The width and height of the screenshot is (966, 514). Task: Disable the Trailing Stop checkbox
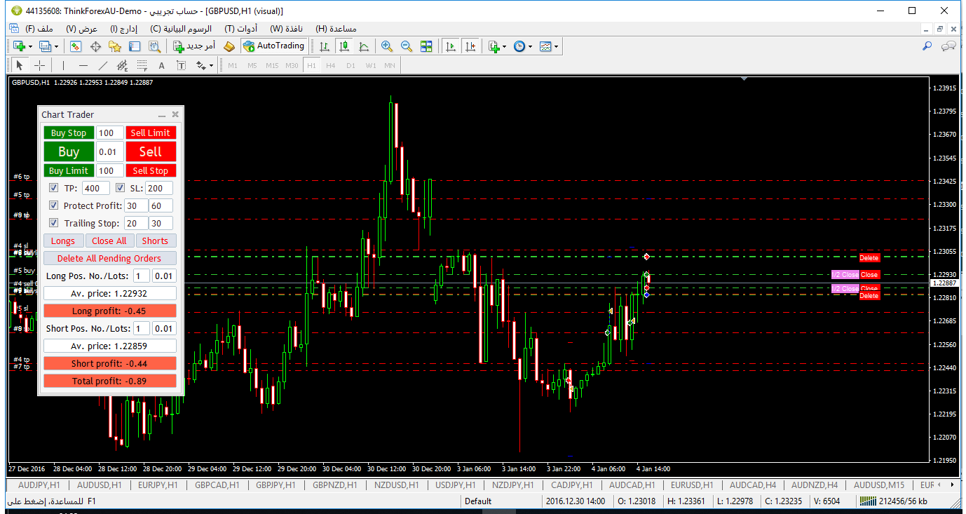click(x=54, y=223)
